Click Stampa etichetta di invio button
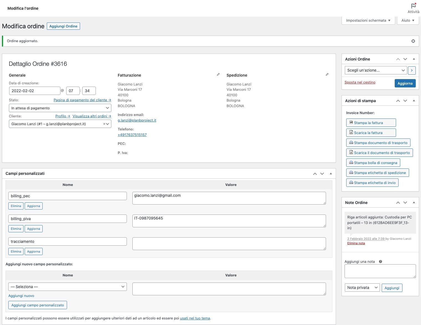 [x=372, y=183]
